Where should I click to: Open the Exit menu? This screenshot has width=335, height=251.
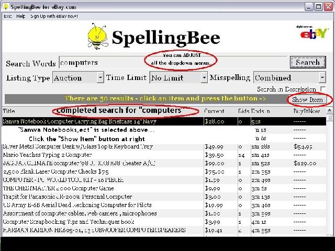[x=7, y=16]
